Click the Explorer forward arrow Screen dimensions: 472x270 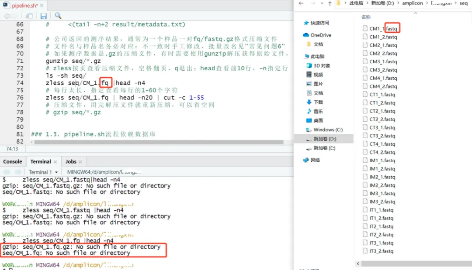click(x=313, y=3)
